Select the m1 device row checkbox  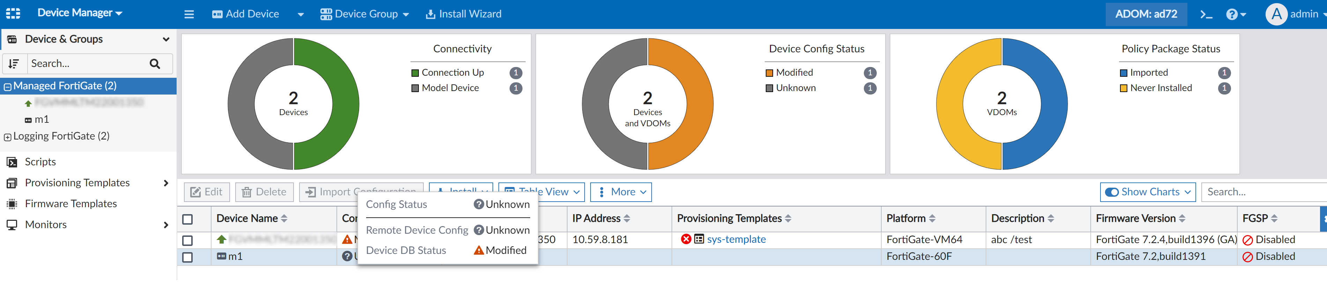(187, 257)
